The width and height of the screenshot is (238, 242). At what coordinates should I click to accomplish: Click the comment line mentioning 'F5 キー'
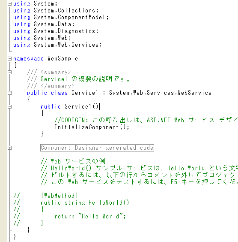click(x=139, y=182)
